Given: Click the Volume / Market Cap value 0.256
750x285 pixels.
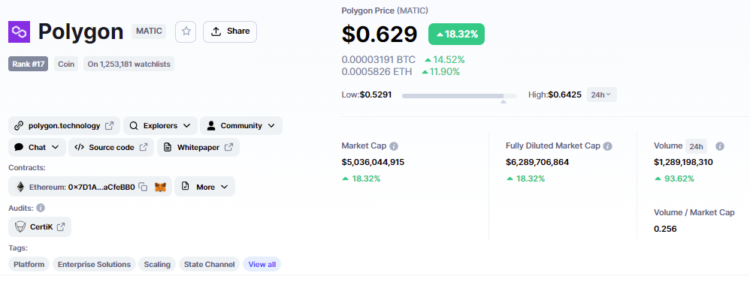Looking at the screenshot, I should coord(665,229).
